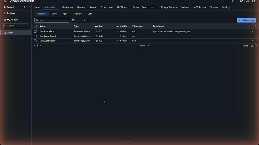The width and height of the screenshot is (259, 145).
Task: Open more actions for CostGuard Gate v4
Action: point(256,41)
